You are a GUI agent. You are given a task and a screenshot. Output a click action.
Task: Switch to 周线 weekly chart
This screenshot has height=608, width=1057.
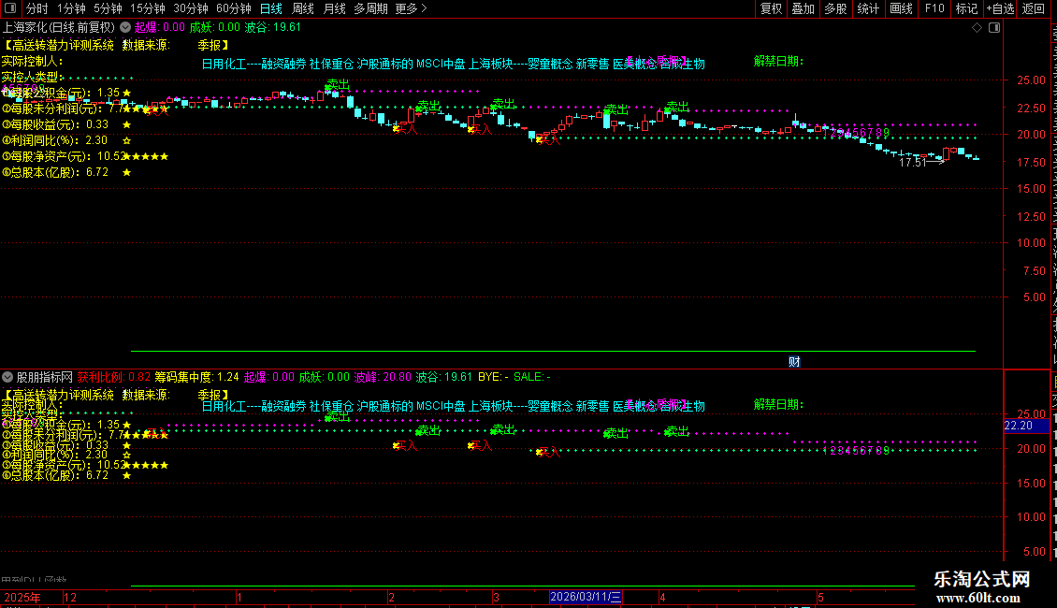[x=303, y=8]
